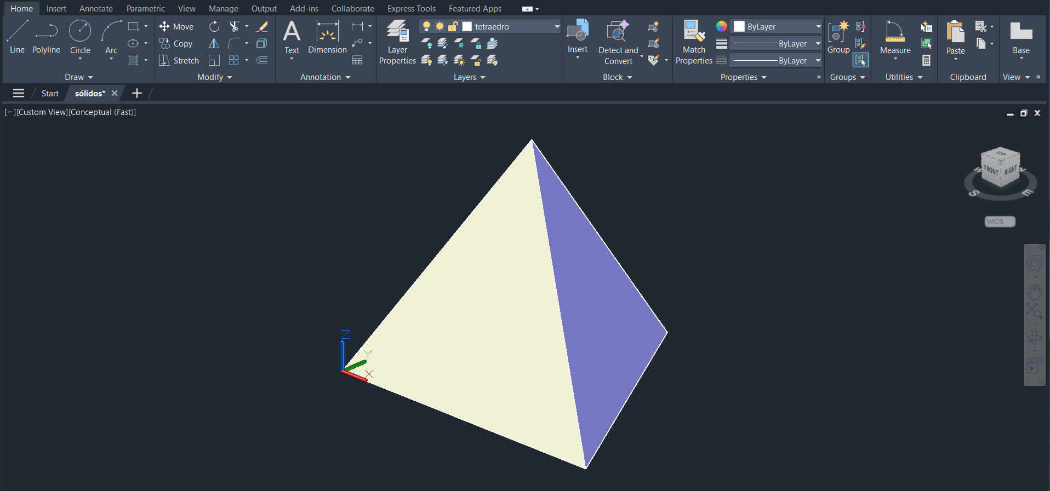Select the Polyline drawing tool

tap(46, 36)
